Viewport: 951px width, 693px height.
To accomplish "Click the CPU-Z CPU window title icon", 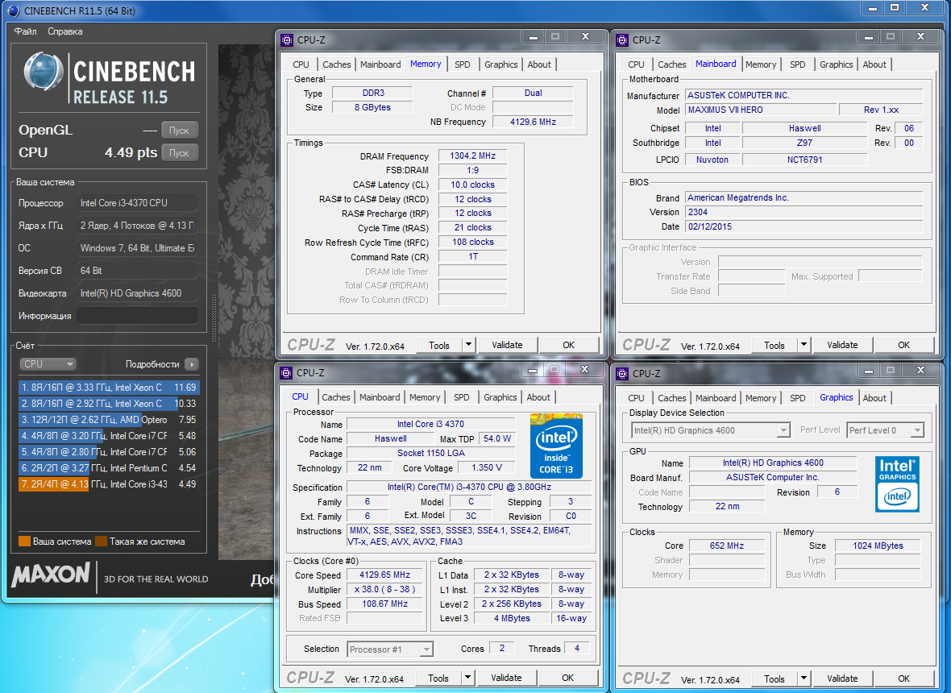I will 286,373.
